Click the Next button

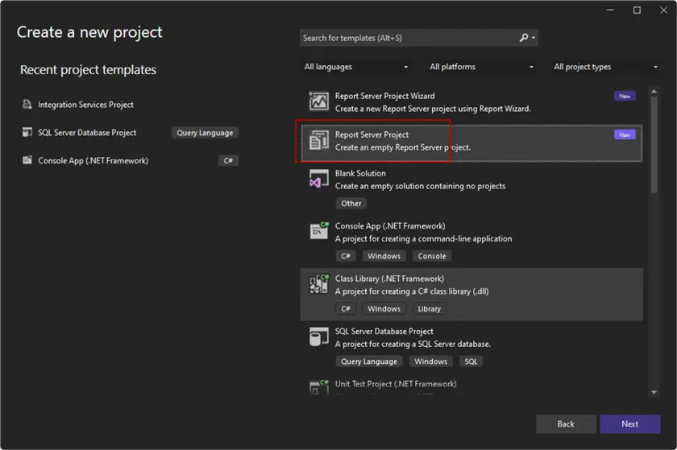coord(630,424)
